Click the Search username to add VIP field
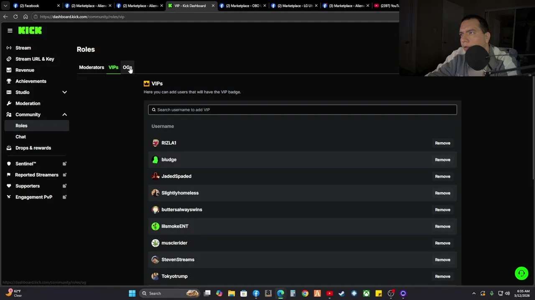The height and width of the screenshot is (300, 535). 302,110
